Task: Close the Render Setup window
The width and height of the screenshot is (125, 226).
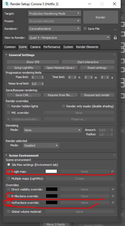Action: click(x=114, y=4)
